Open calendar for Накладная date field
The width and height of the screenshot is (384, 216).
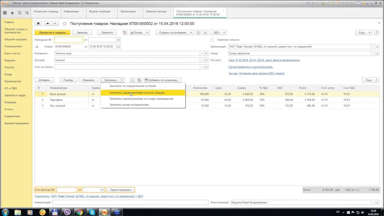point(118,40)
